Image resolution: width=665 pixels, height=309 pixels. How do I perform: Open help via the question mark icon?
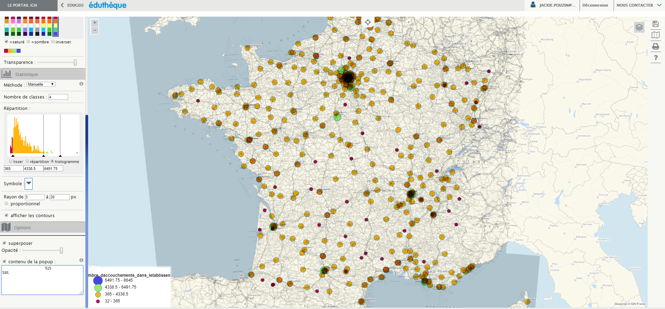[656, 58]
